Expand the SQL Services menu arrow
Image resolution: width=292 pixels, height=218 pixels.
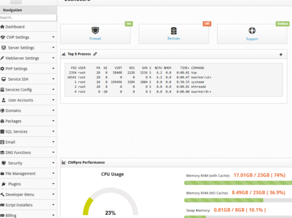point(53,131)
